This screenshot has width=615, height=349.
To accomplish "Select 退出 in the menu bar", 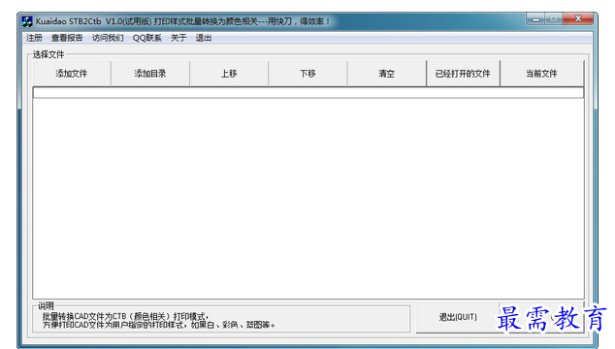I will click(204, 38).
